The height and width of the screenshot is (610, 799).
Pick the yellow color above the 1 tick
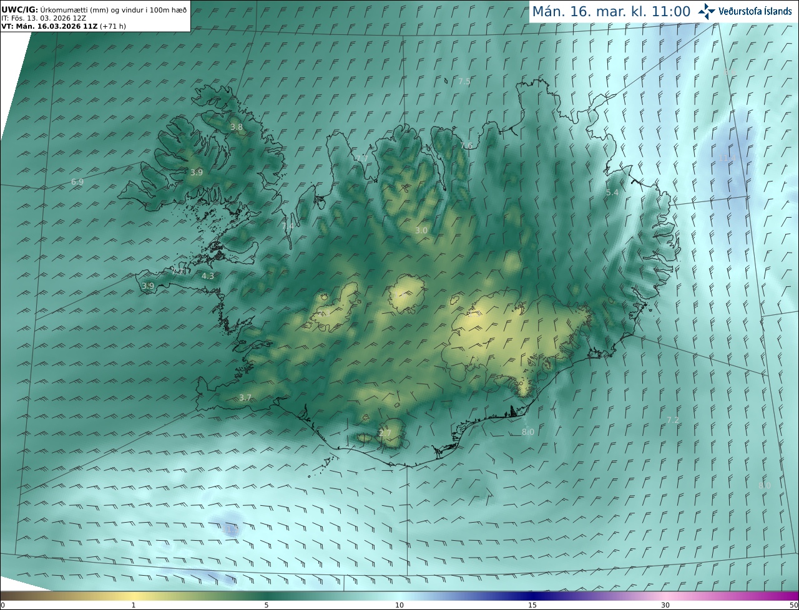(133, 596)
